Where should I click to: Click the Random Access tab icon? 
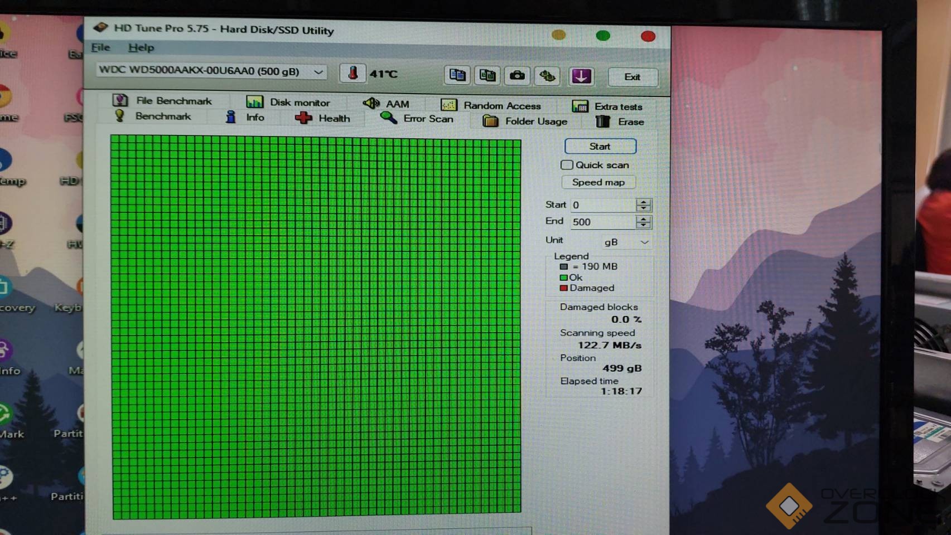pos(449,105)
